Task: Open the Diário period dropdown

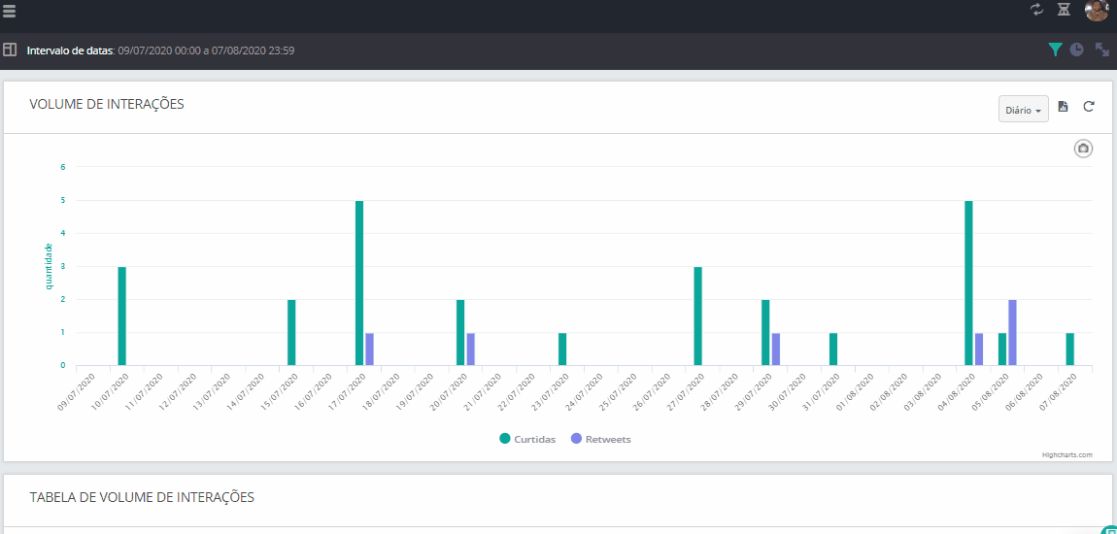Action: tap(1023, 110)
